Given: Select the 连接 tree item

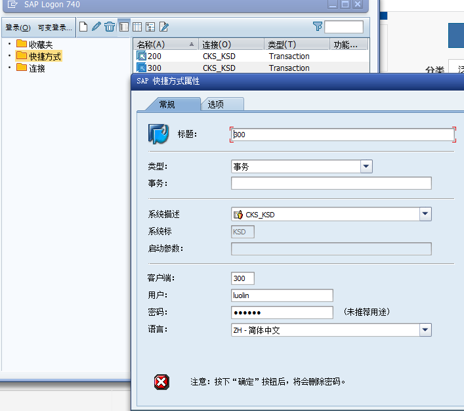Looking at the screenshot, I should coord(37,68).
